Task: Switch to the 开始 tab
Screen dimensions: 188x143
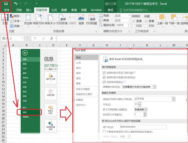Action: click(x=19, y=10)
